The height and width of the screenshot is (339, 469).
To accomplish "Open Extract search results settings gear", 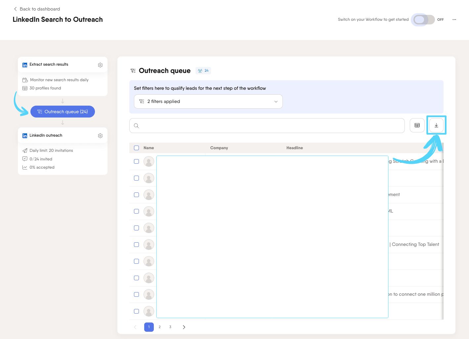I will point(100,65).
